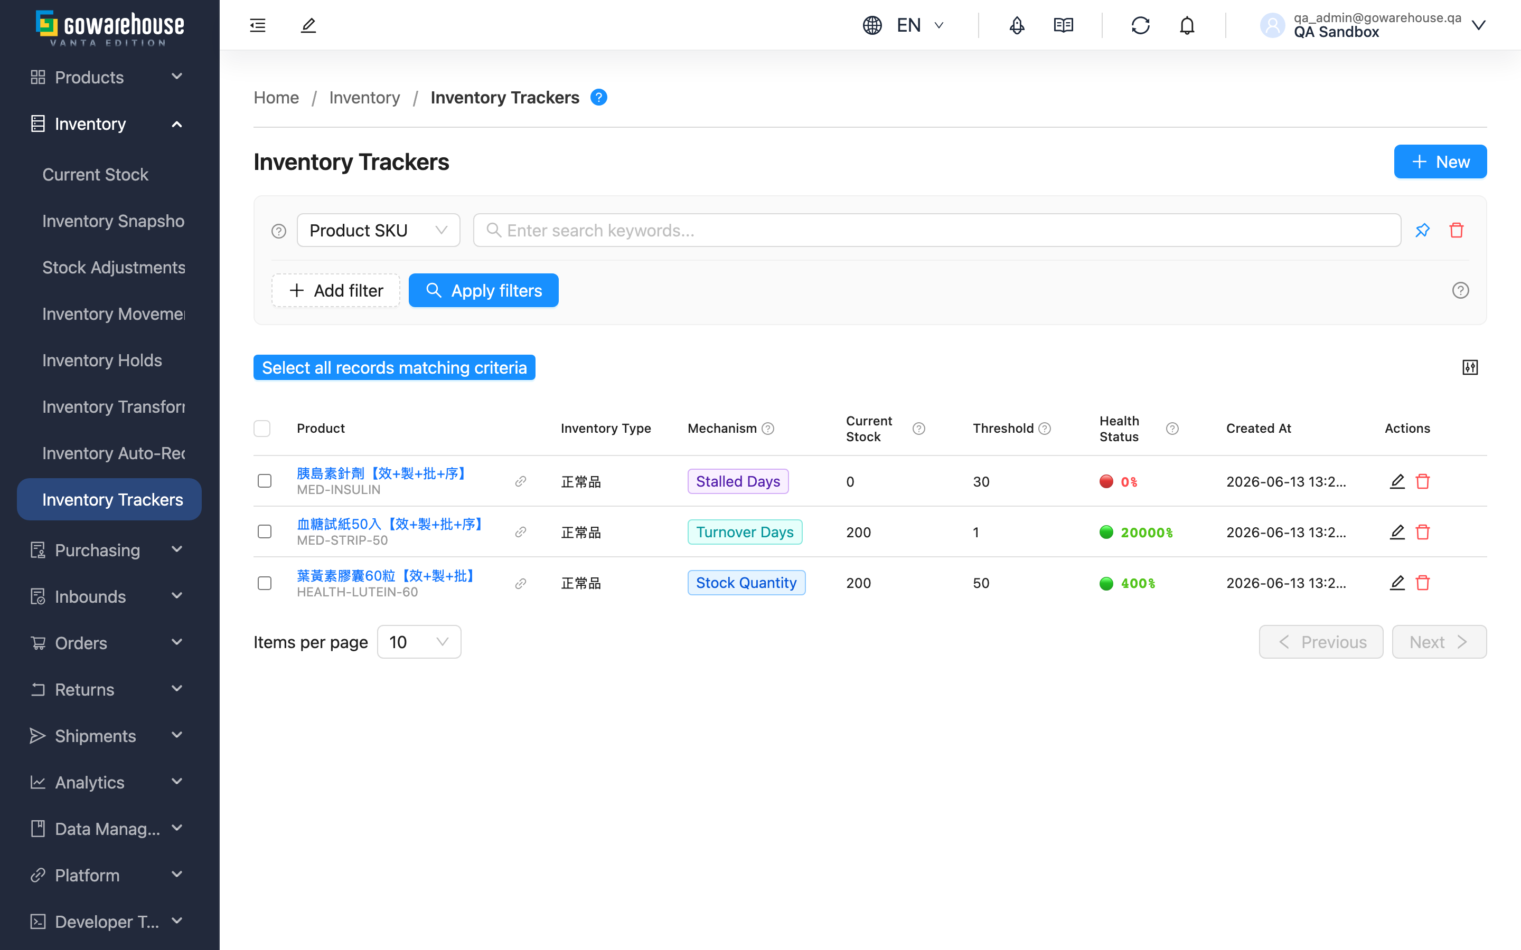Check the HEALTH-LUTEIN-60 row checkbox

point(265,584)
